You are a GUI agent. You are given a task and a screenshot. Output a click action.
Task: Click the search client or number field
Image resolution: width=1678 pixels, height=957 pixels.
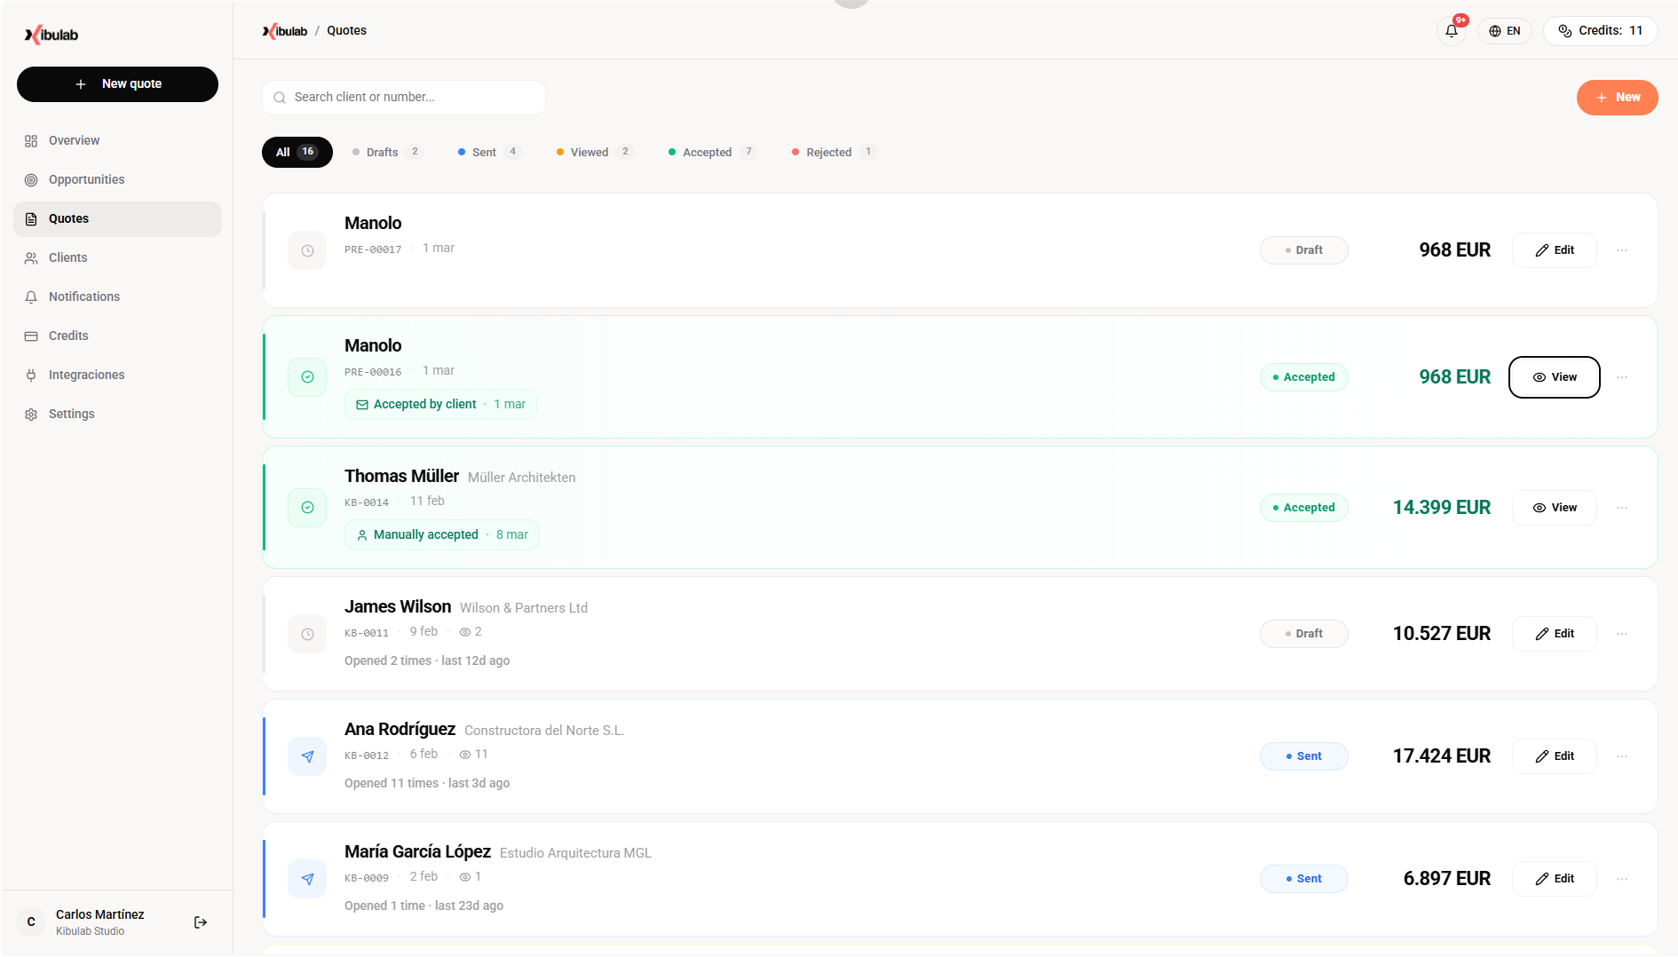[403, 97]
